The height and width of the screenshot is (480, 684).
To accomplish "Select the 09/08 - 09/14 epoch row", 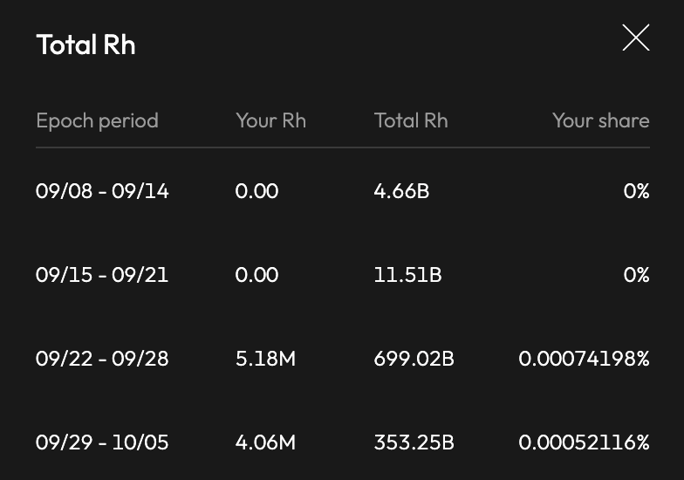I will [102, 191].
